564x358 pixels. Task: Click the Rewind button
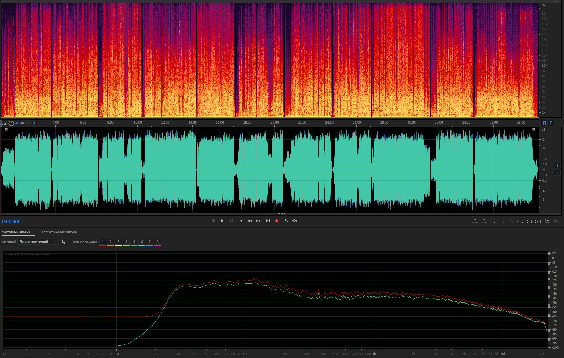point(250,221)
